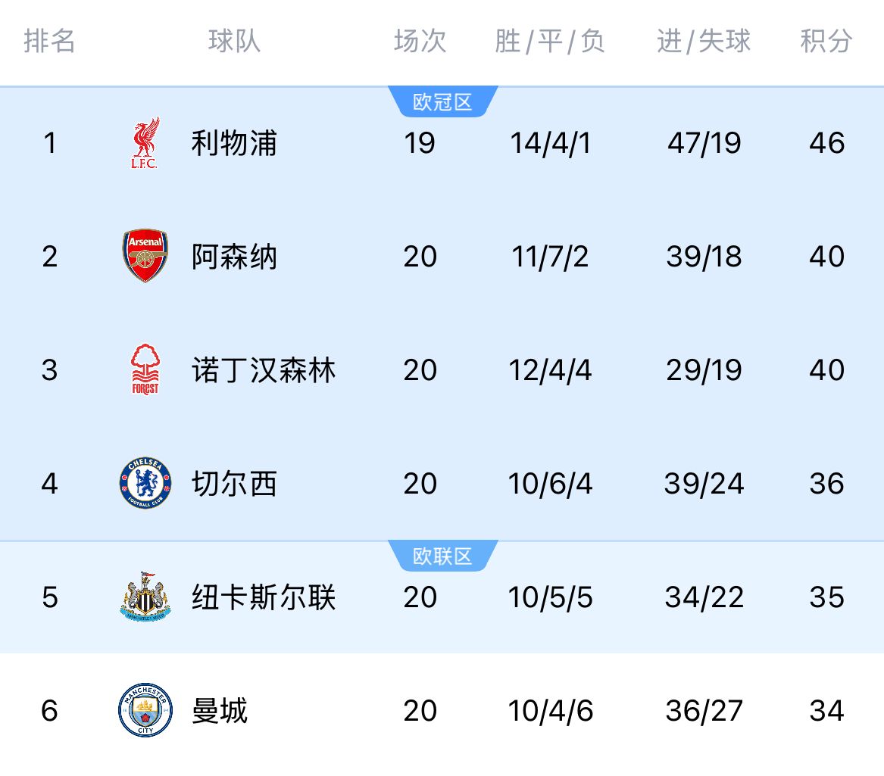
Task: Tap the Chelsea club badge
Action: (145, 483)
